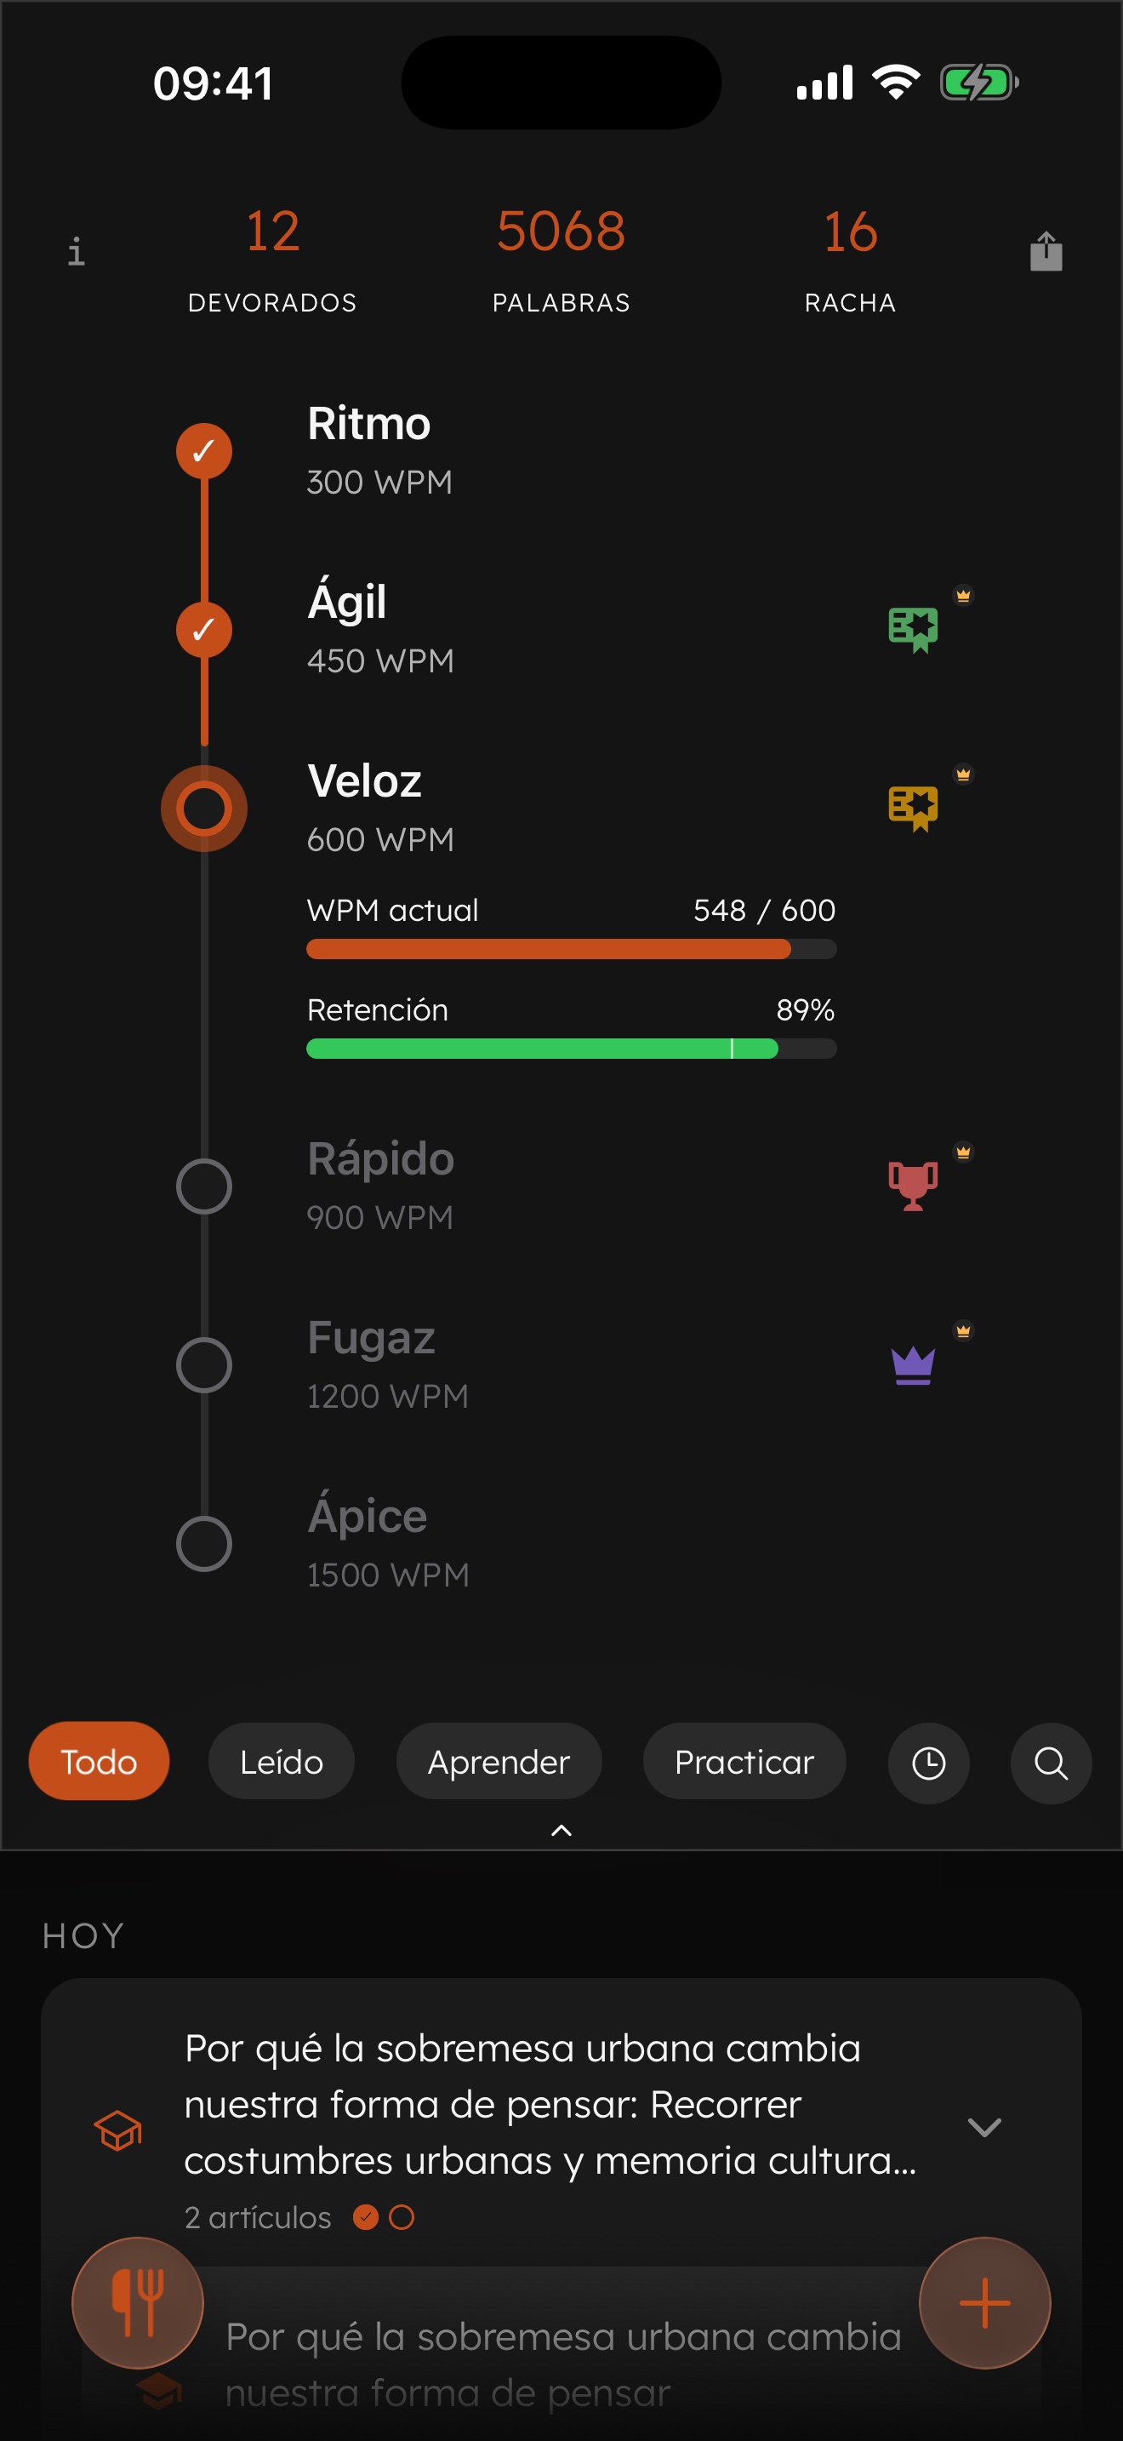Tap the yellow badge icon beside Veloz
The width and height of the screenshot is (1123, 2441).
(913, 808)
